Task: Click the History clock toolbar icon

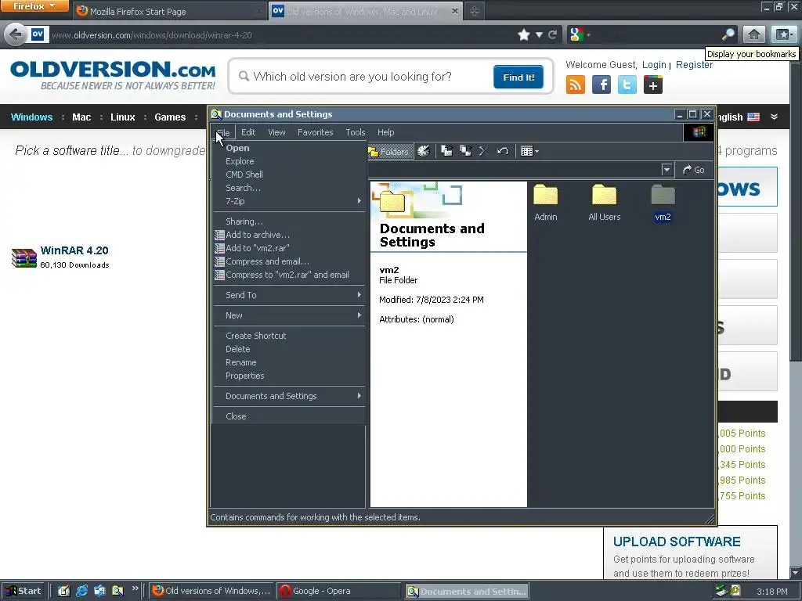Action: 424,151
